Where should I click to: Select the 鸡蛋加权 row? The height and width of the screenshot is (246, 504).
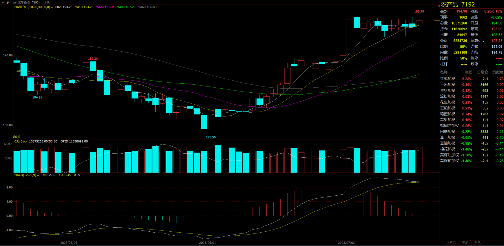(x=472, y=114)
